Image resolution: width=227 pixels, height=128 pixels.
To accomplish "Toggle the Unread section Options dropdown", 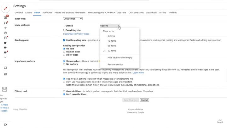I will click(x=110, y=26).
